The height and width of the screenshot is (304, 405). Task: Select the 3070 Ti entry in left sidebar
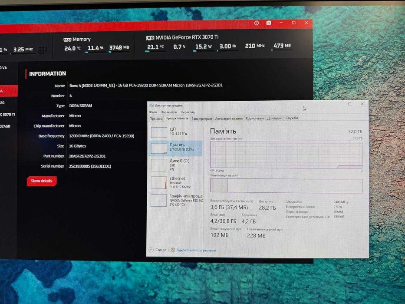tap(8, 114)
